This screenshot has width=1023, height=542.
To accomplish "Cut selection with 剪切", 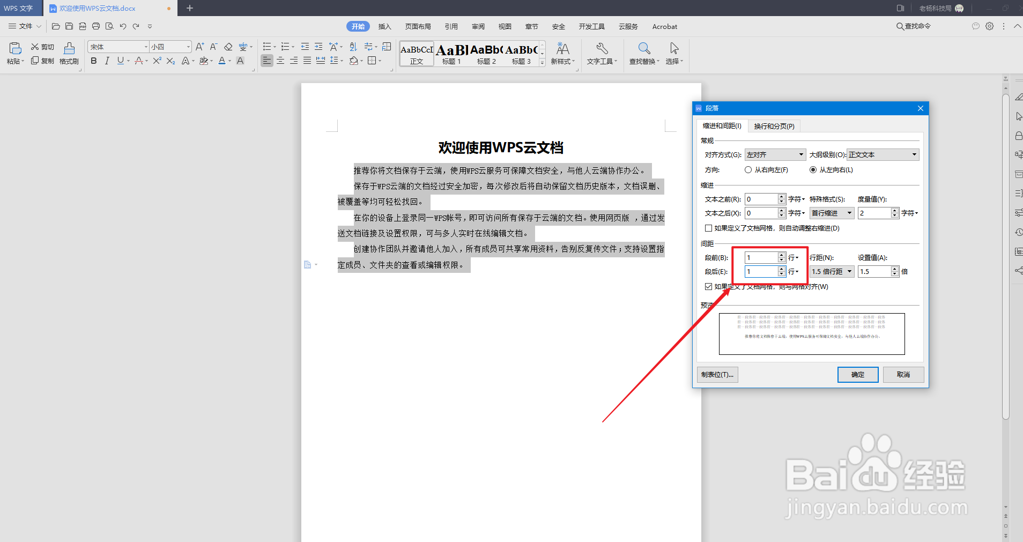I will [42, 47].
